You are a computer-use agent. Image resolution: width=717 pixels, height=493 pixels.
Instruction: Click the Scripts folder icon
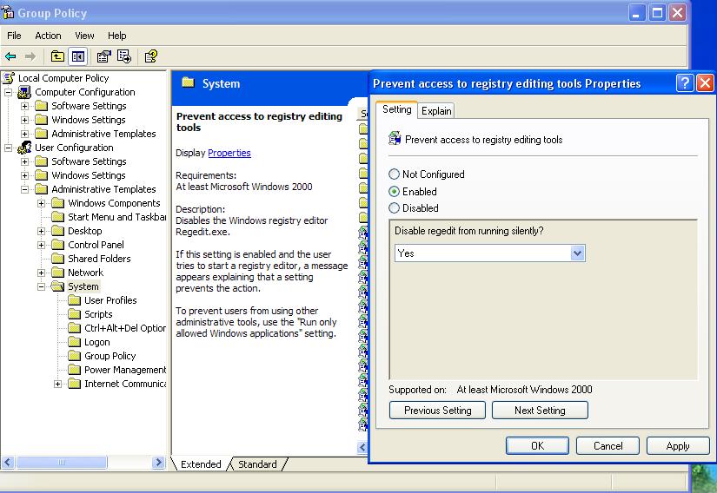[74, 314]
